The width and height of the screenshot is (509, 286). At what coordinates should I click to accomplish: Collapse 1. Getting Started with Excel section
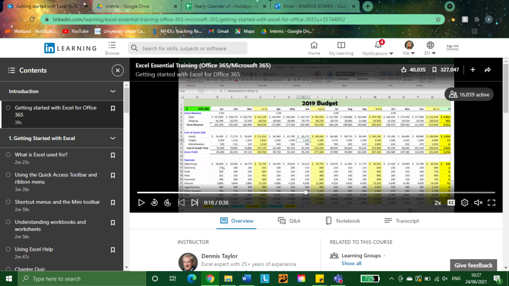[x=113, y=139]
